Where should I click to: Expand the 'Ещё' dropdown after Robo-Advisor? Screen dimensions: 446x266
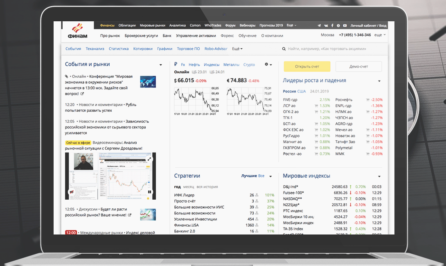coord(237,49)
